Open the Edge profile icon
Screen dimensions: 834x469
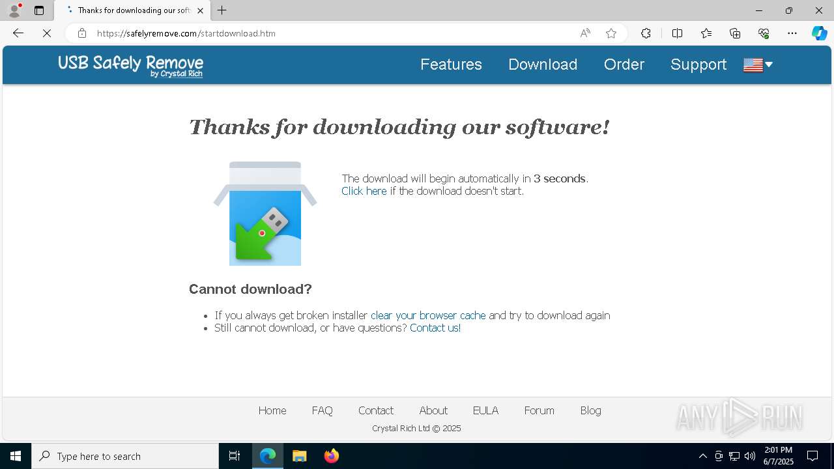[14, 10]
